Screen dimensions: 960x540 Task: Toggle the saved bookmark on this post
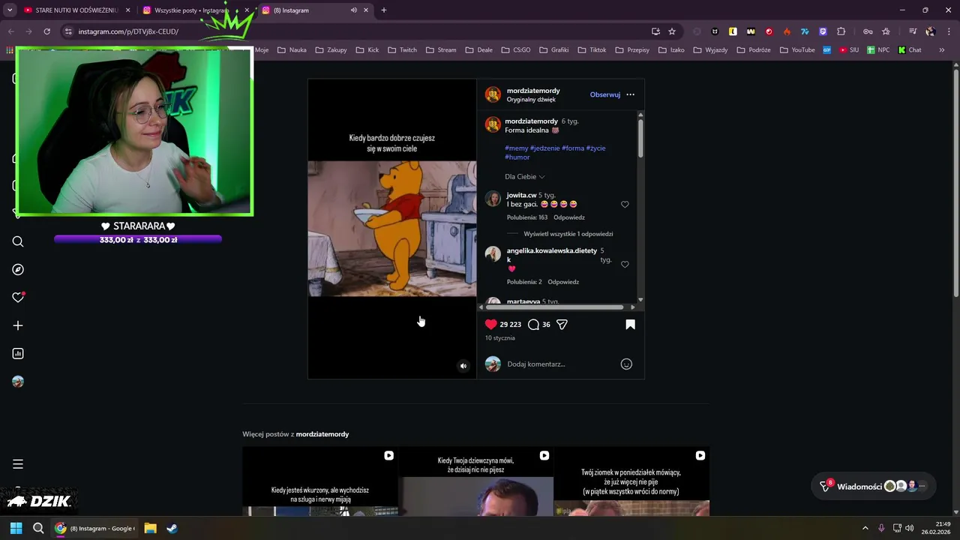click(x=630, y=324)
